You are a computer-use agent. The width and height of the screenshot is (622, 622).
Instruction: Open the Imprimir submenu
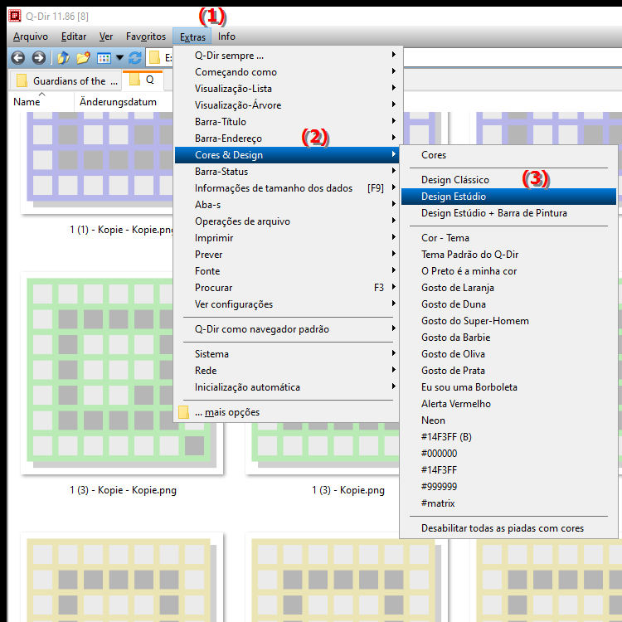coord(286,238)
